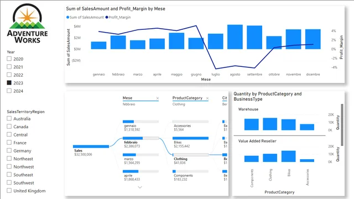Click the novembre sales bar

tap(294, 39)
